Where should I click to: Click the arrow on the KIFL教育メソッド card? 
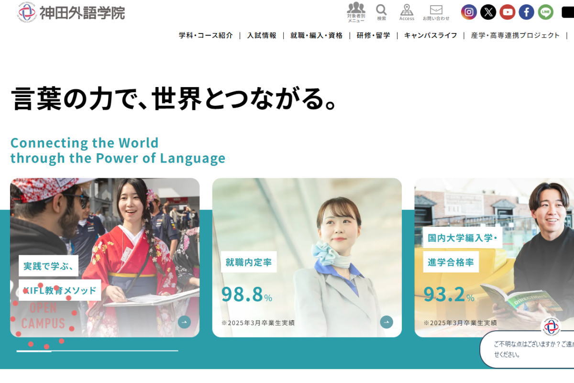point(184,322)
